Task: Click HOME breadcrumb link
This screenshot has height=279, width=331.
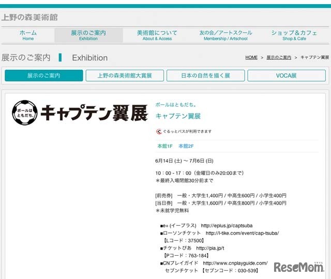Action: pyautogui.click(x=251, y=57)
